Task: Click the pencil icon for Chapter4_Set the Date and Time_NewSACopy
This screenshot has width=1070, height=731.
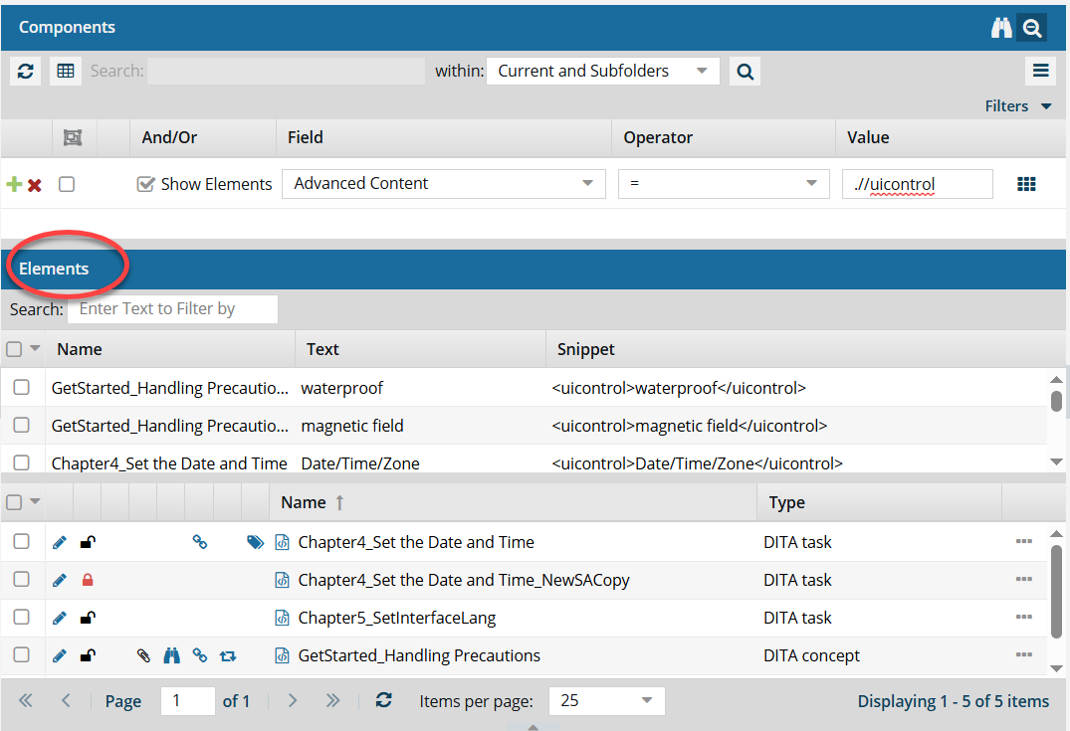Action: point(60,580)
